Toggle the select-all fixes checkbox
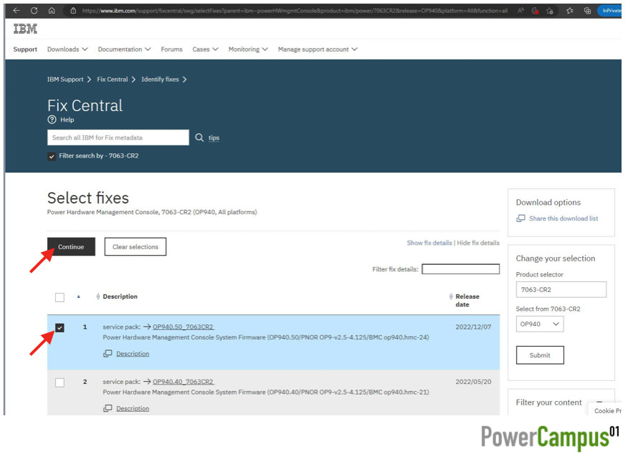 [x=60, y=297]
